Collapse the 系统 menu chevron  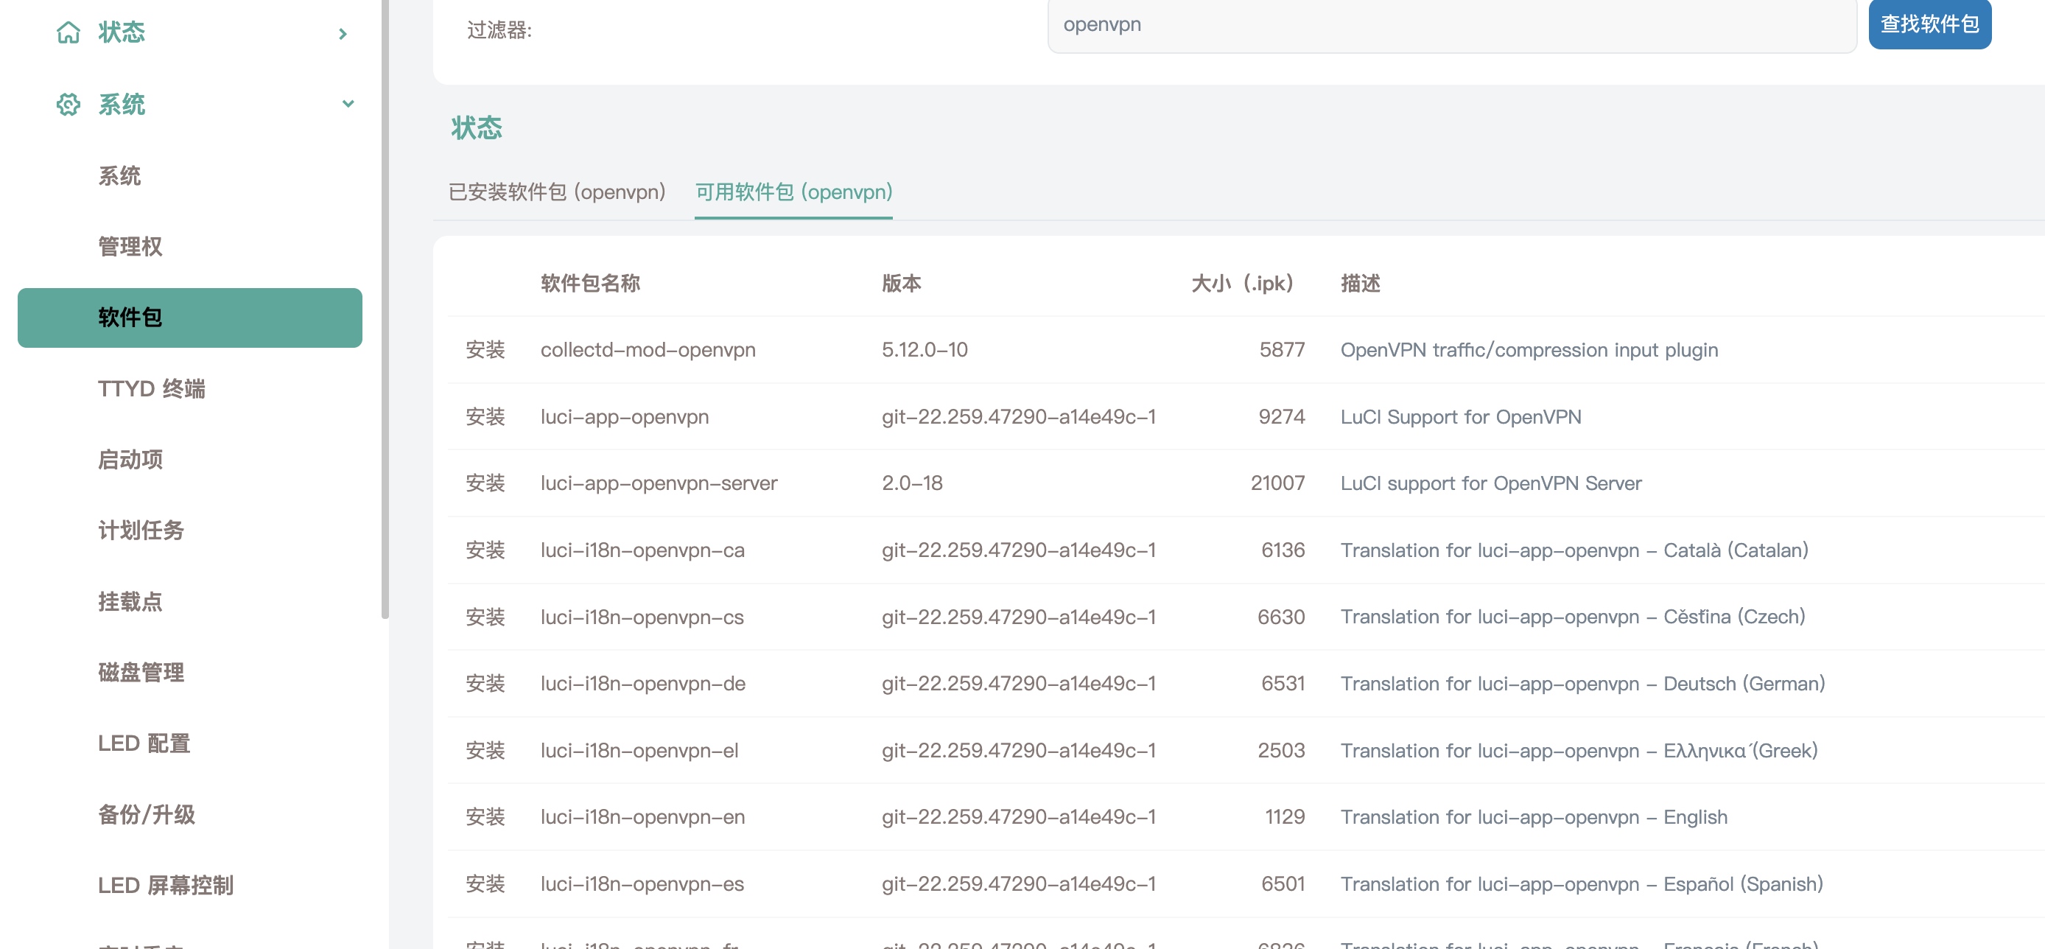(x=348, y=104)
